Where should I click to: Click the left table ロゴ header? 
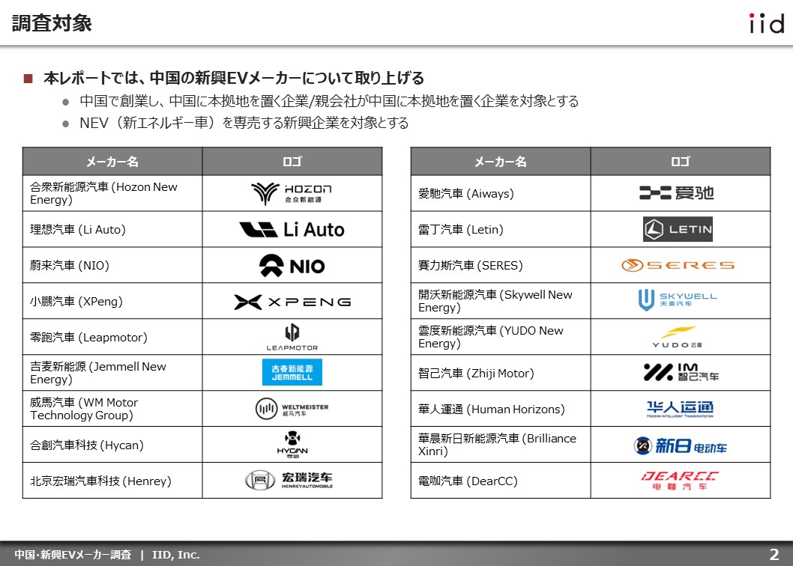coord(292,162)
